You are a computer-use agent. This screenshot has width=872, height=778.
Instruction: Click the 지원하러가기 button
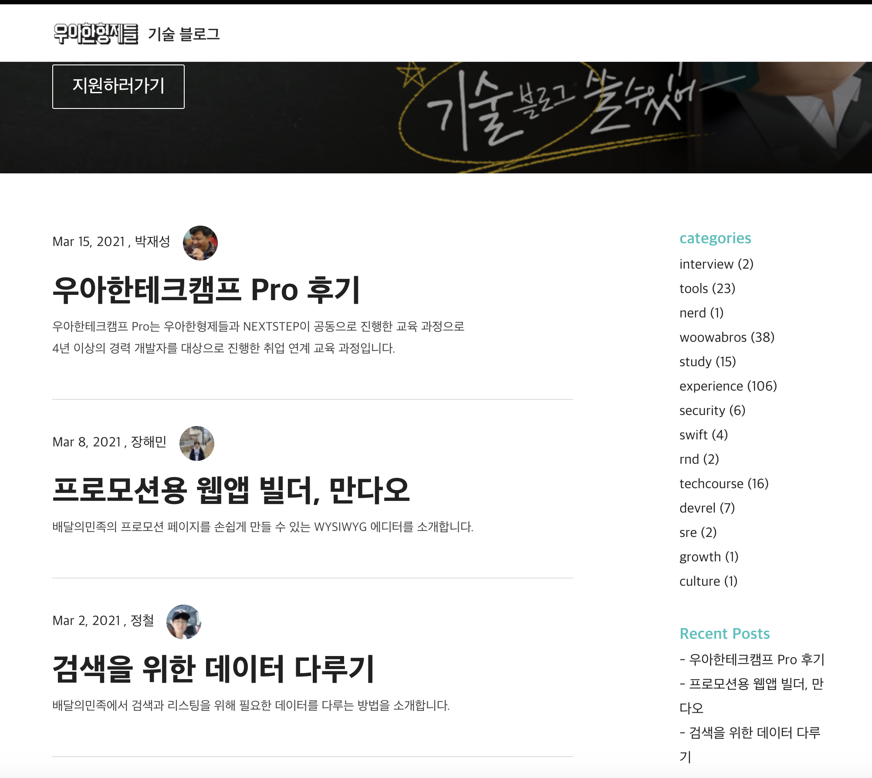tap(118, 87)
